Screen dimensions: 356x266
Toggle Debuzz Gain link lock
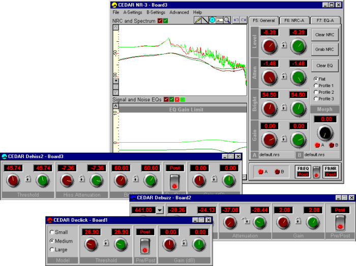tap(298, 221)
